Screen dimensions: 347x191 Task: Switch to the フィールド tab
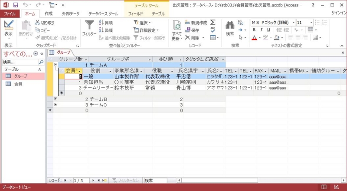point(135,13)
